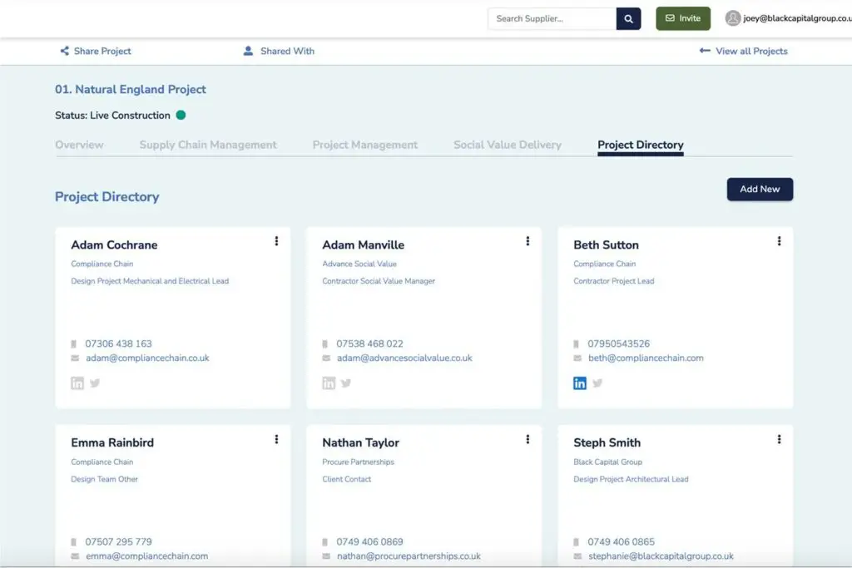This screenshot has height=568, width=852.
Task: Click phone icon on Adam Cochrane's card
Action: (x=73, y=343)
